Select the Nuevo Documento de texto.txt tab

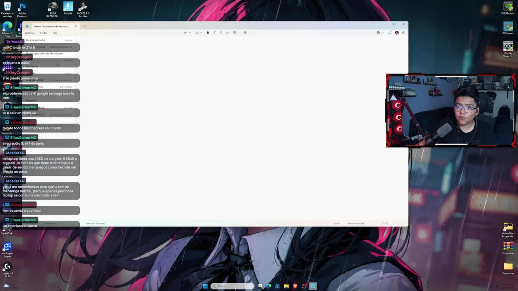coord(51,26)
